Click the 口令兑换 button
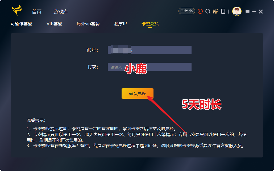This screenshot has width=274, height=171. coord(187,11)
